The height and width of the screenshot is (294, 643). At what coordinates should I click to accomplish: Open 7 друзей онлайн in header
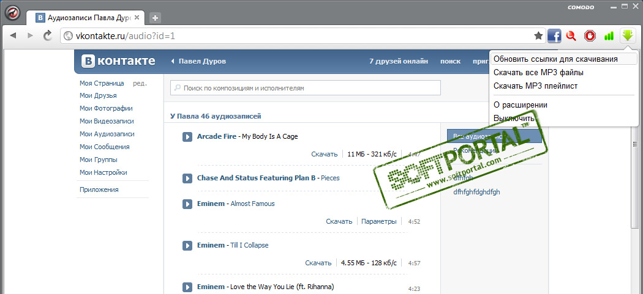pos(399,61)
